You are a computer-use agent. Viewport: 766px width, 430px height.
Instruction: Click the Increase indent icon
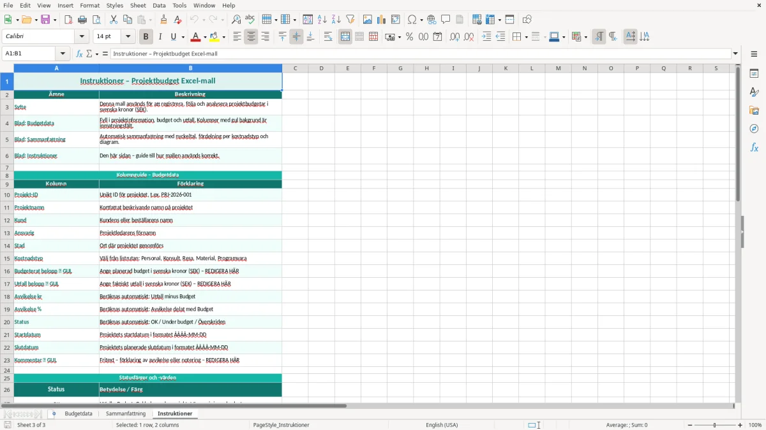tap(486, 37)
